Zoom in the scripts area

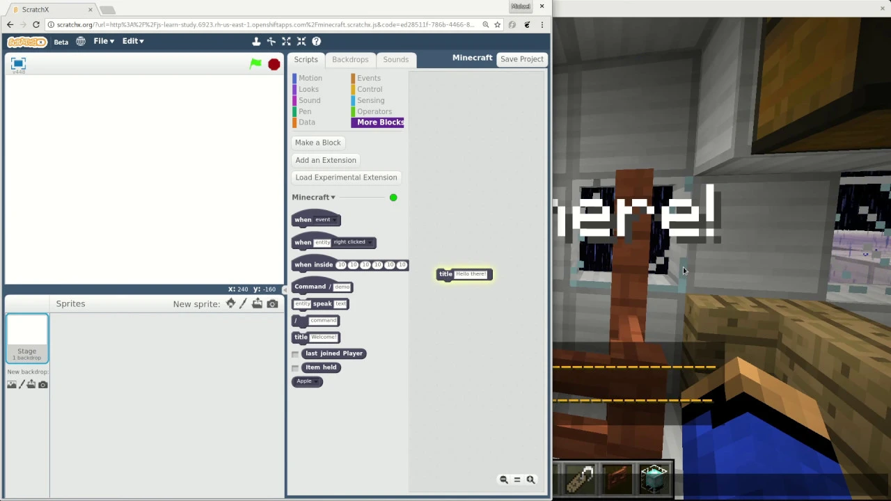click(x=530, y=479)
